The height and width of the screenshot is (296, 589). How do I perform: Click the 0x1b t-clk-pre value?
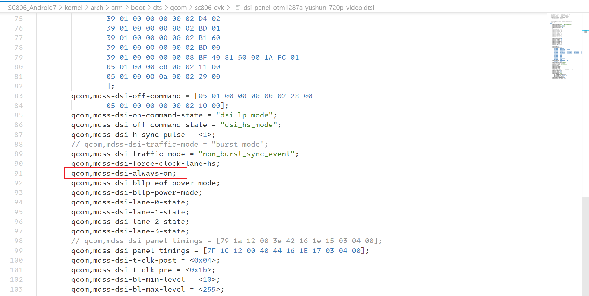[x=198, y=270]
